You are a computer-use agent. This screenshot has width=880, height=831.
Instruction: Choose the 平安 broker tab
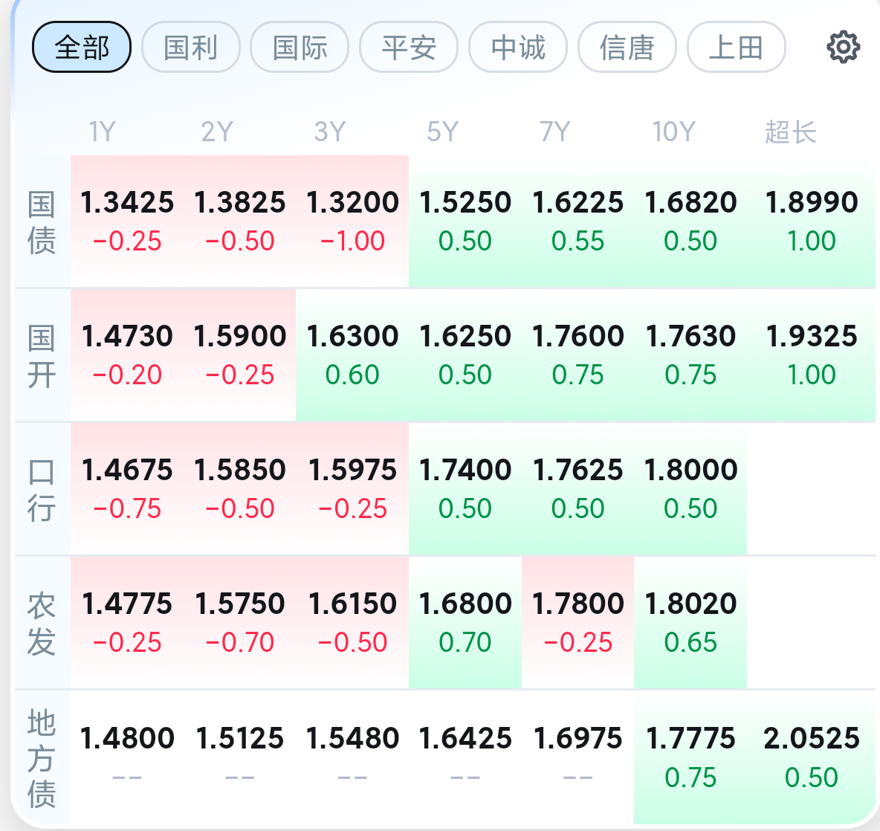(409, 47)
